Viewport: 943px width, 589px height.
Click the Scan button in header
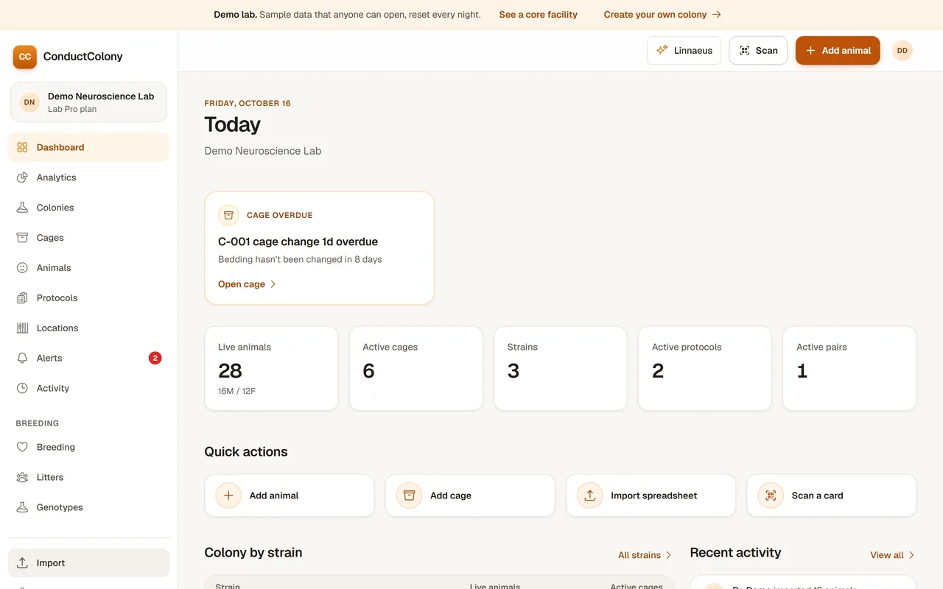coord(758,51)
